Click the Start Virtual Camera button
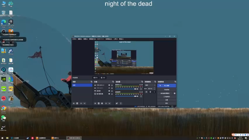The width and height of the screenshot is (249, 140). pyautogui.click(x=165, y=93)
